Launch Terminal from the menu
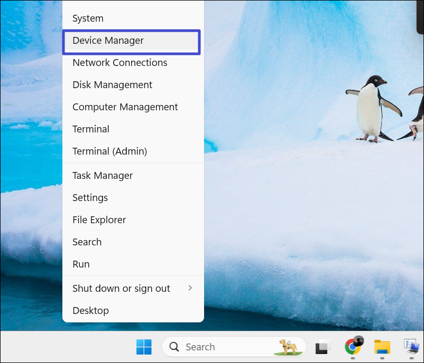 click(x=91, y=129)
